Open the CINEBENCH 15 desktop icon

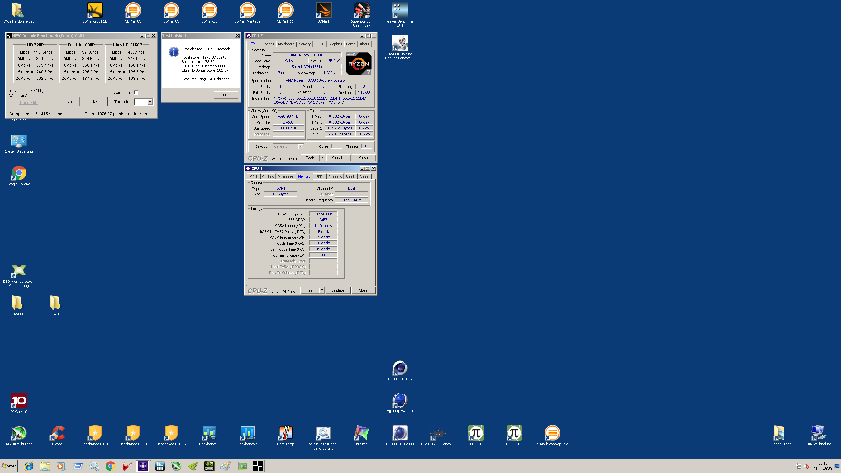tap(400, 371)
